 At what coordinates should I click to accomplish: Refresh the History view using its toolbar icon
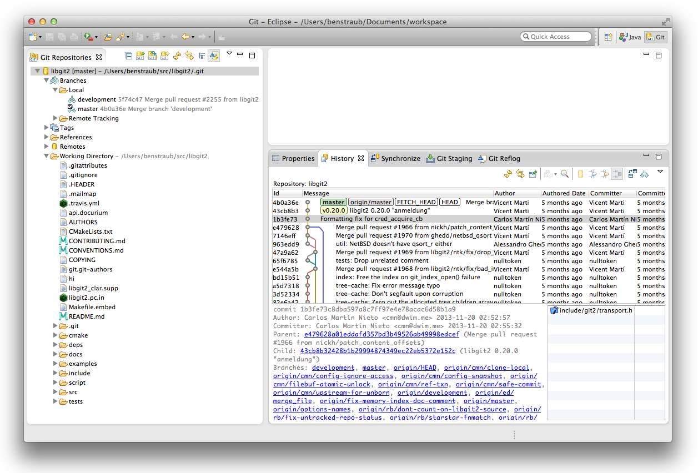(x=508, y=174)
